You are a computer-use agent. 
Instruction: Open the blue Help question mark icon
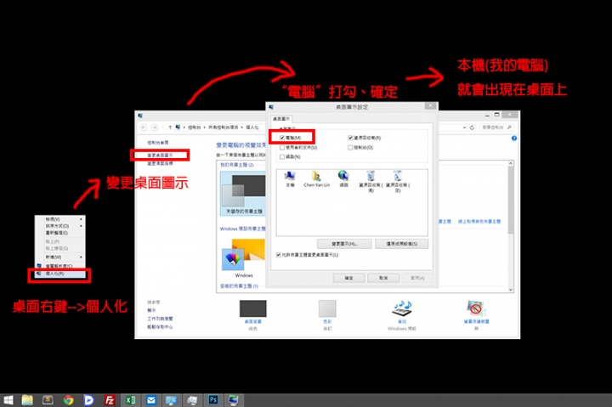[x=514, y=138]
